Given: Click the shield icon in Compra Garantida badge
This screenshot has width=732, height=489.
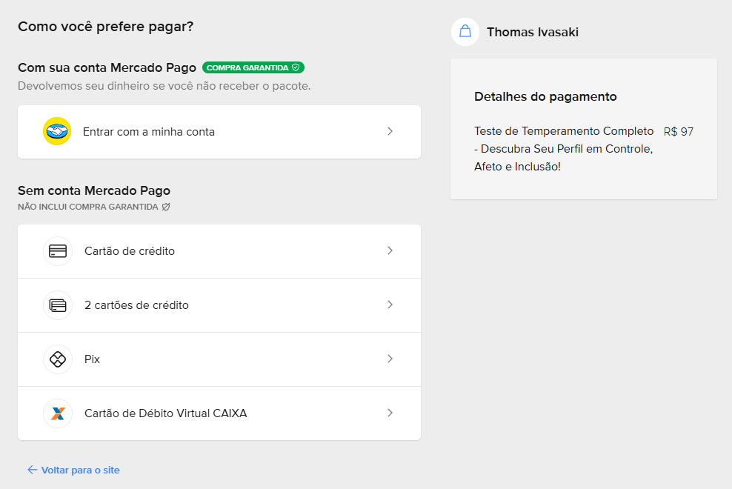Looking at the screenshot, I should (x=296, y=67).
